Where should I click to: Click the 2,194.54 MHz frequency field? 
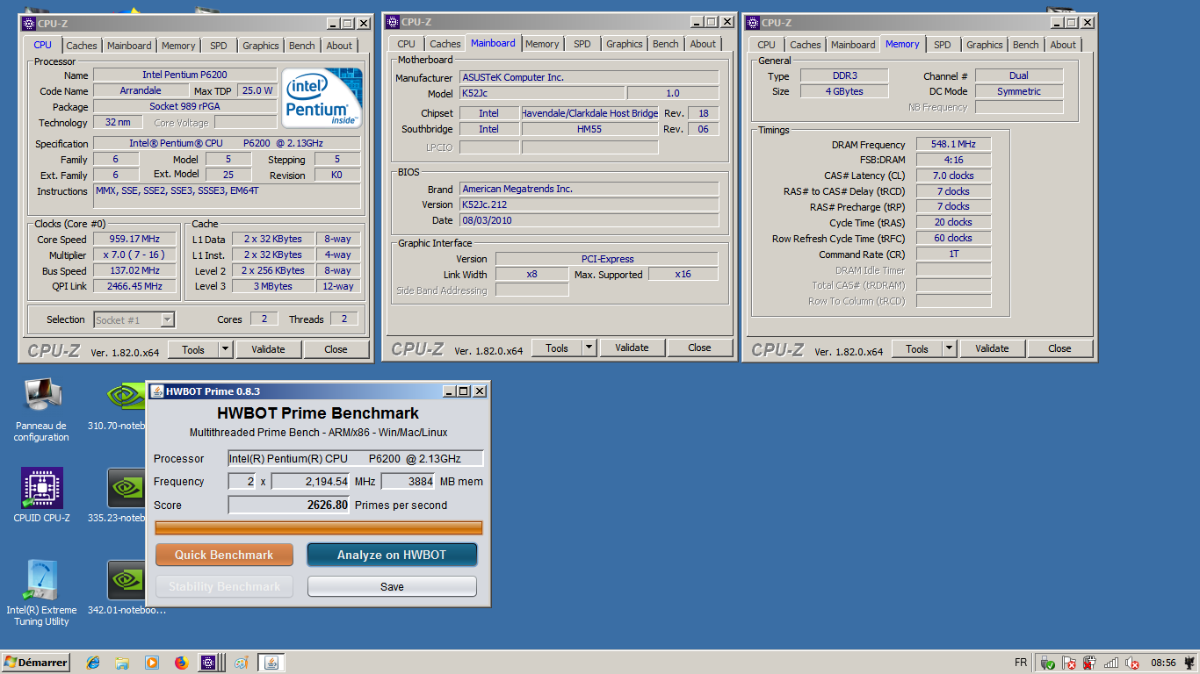[311, 481]
